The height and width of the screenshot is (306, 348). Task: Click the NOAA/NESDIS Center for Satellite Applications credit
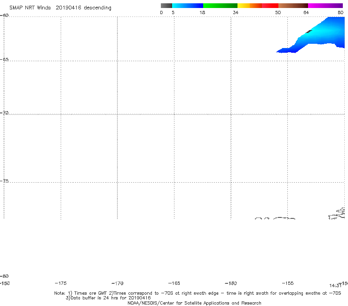coord(194,303)
